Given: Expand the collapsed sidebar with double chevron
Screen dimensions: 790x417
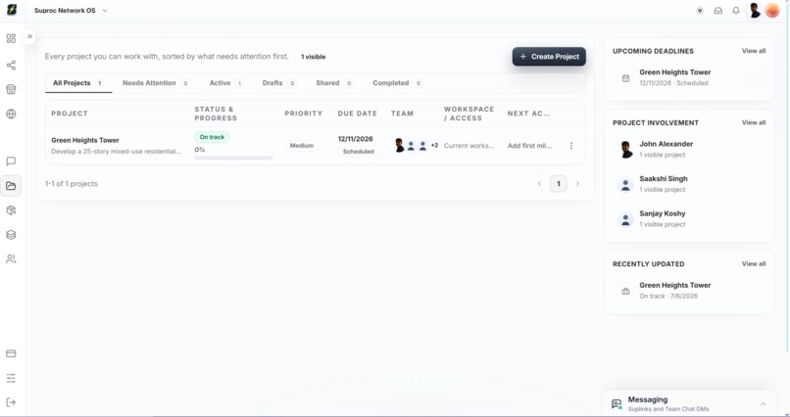Looking at the screenshot, I should click(29, 36).
